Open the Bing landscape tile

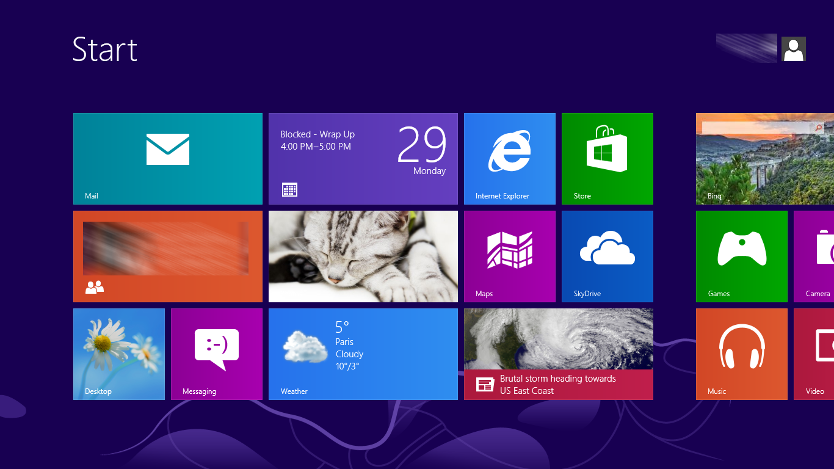coord(765,159)
